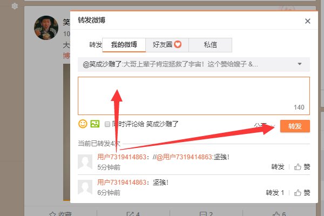Click the repost count 4 in the post bar
The height and width of the screenshot is (216, 324).
coord(133,214)
